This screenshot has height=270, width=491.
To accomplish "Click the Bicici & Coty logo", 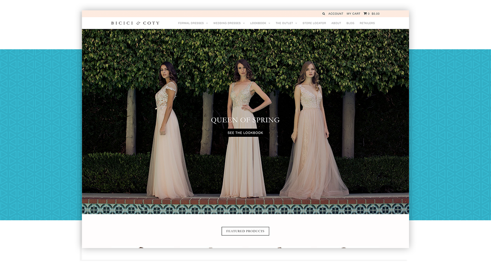I will click(x=135, y=23).
